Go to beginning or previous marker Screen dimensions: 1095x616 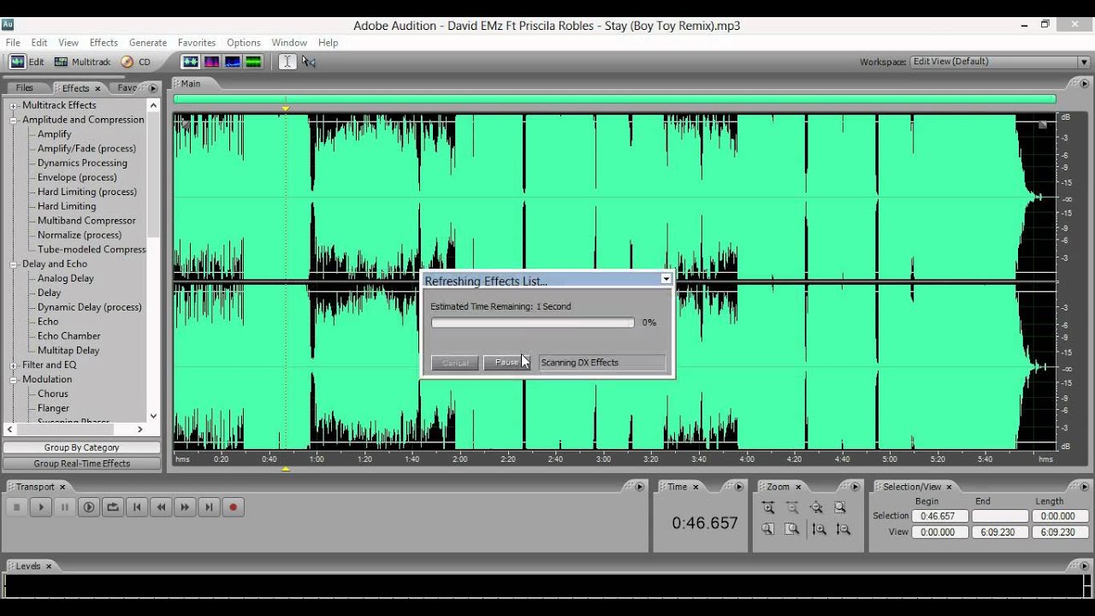(x=136, y=507)
